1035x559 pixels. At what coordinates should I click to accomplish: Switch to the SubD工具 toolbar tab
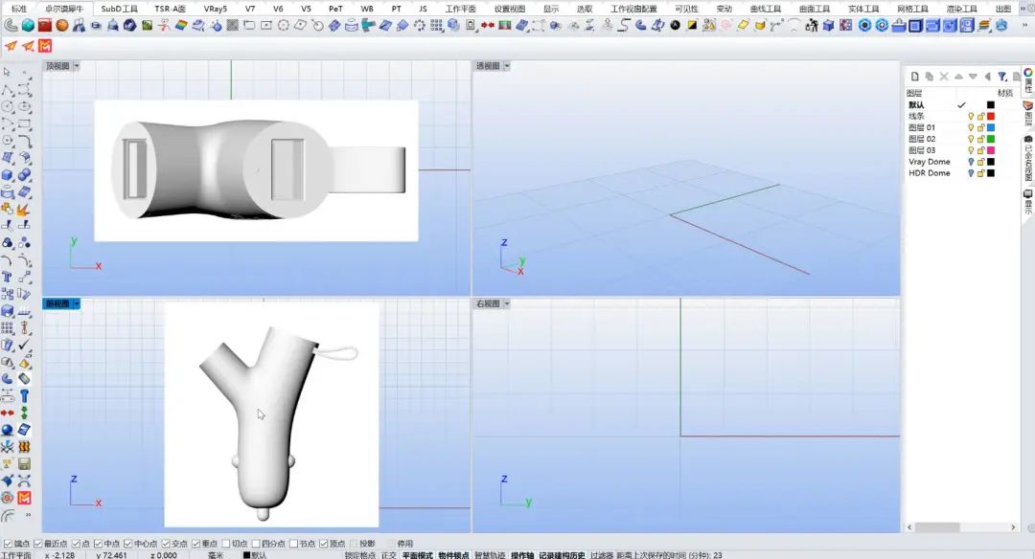tap(120, 9)
